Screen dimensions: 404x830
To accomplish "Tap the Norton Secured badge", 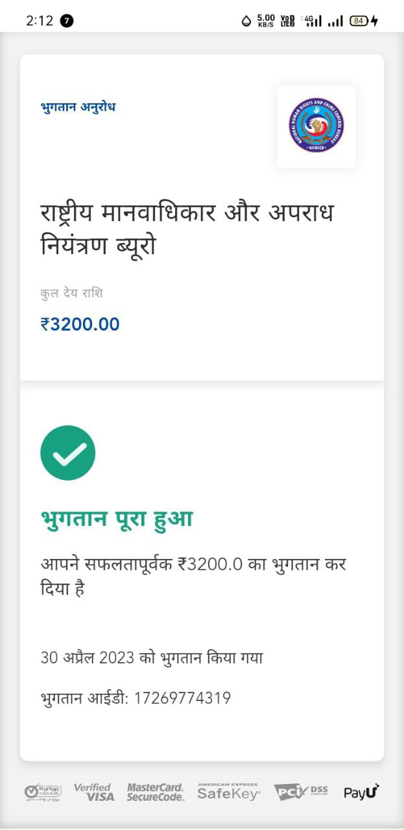I will click(x=43, y=792).
